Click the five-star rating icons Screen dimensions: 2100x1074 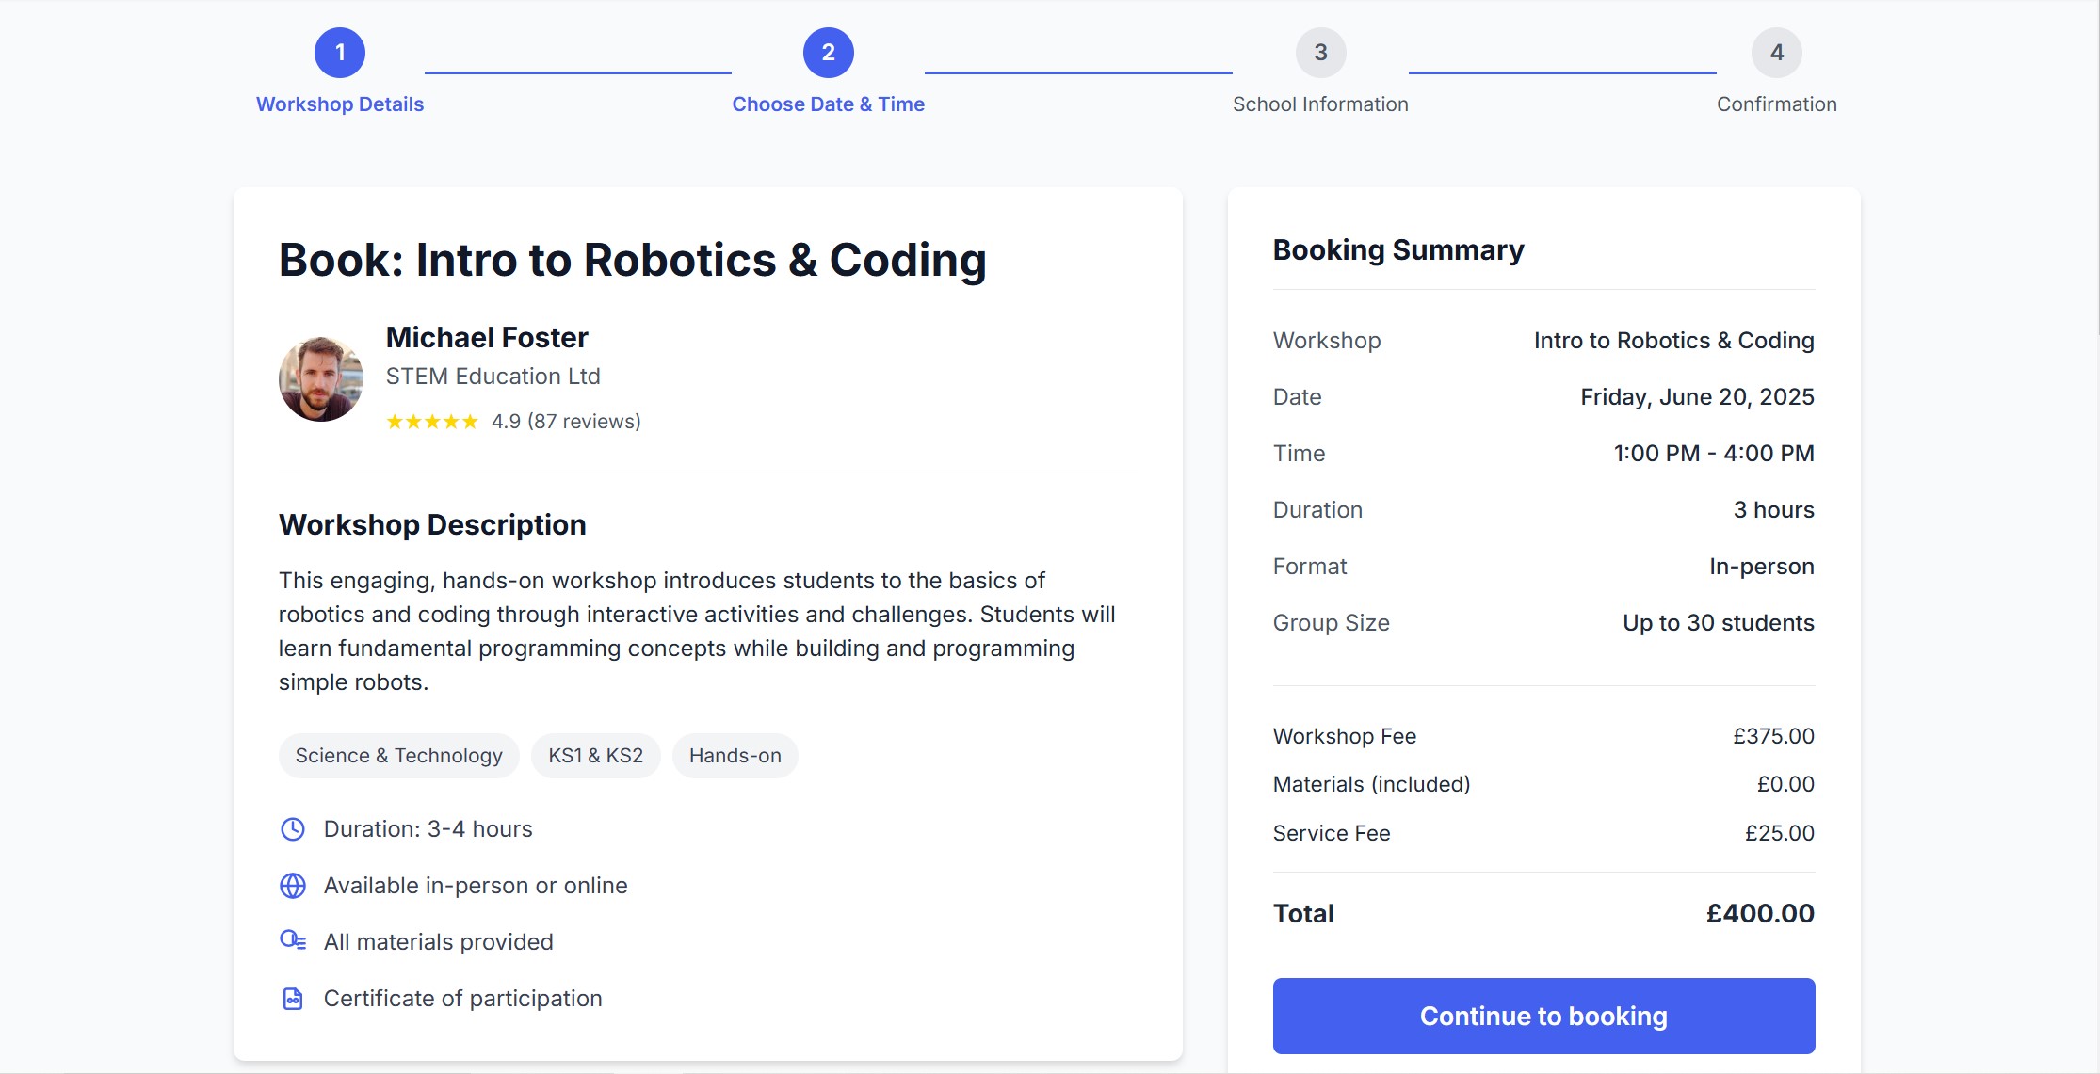click(432, 422)
